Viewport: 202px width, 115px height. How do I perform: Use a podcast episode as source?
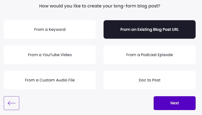click(x=149, y=55)
